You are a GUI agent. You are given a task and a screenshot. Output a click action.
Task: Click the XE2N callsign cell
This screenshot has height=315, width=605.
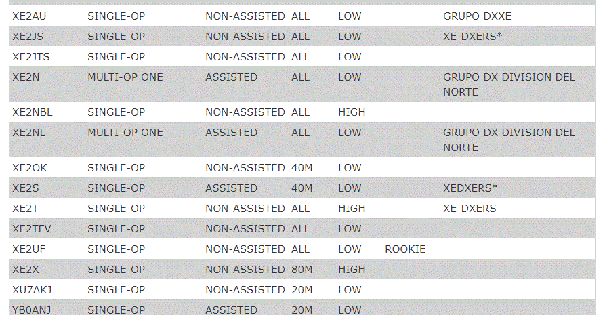26,77
